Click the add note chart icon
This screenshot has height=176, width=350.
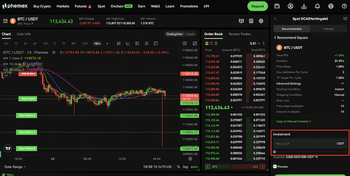pyautogui.click(x=156, y=43)
